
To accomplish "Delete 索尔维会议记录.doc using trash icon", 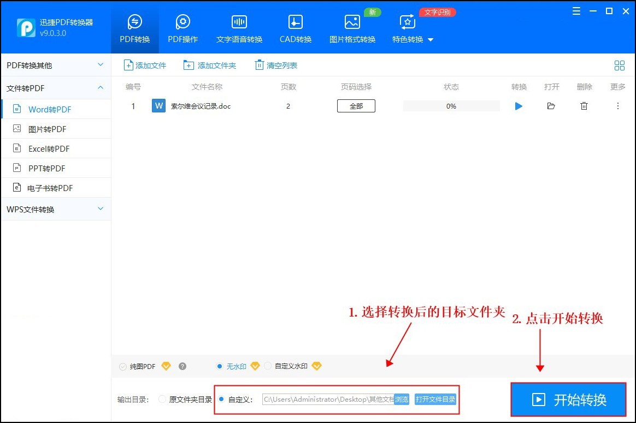I will (584, 106).
